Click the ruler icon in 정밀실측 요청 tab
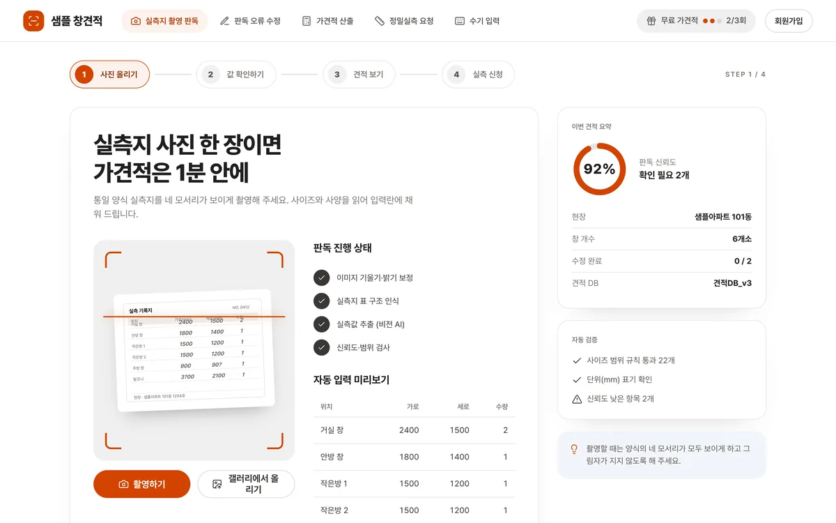The width and height of the screenshot is (836, 523). pyautogui.click(x=380, y=21)
